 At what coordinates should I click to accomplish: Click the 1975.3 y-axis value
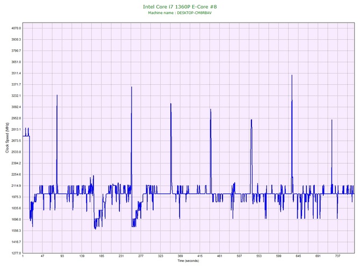pyautogui.click(x=16, y=197)
